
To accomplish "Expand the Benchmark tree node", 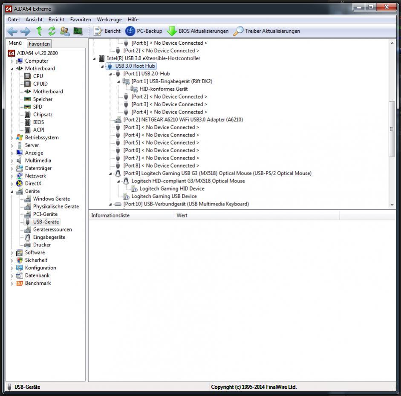I will click(x=12, y=284).
